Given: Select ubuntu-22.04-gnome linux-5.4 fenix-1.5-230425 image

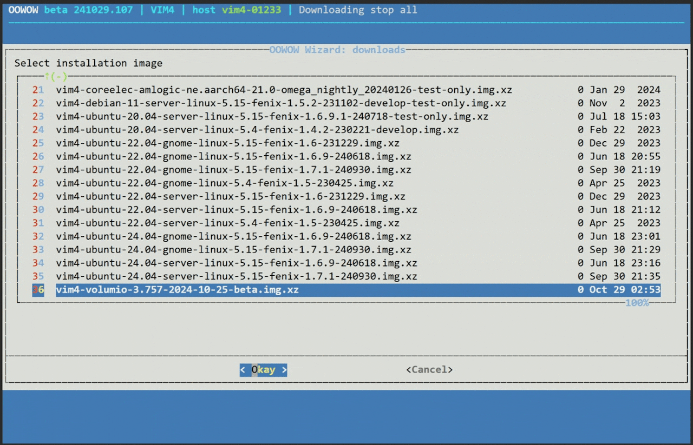Looking at the screenshot, I should pyautogui.click(x=346, y=183).
